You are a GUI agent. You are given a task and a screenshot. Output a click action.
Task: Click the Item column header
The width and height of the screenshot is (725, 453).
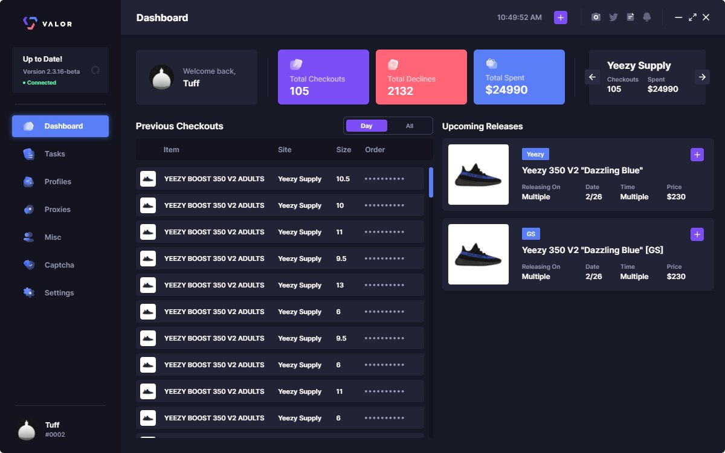tap(171, 150)
